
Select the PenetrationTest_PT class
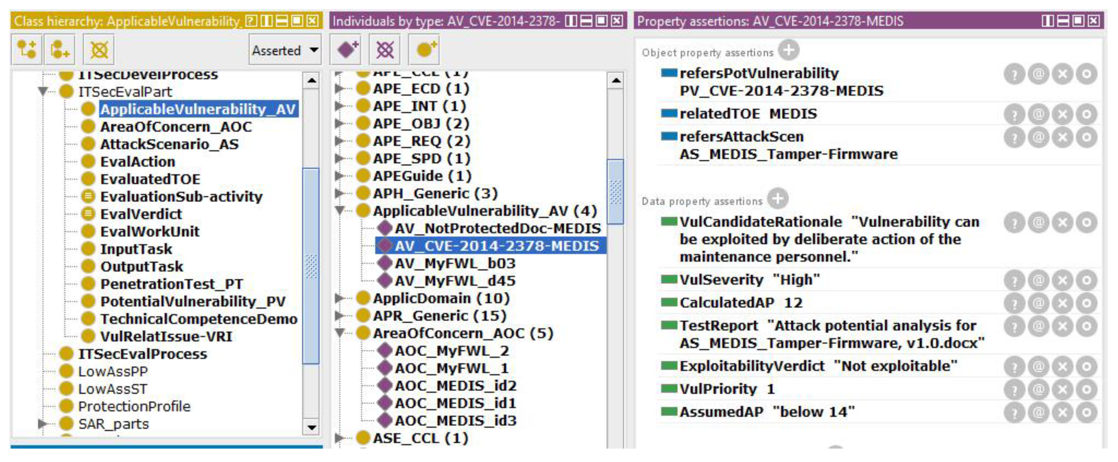(171, 284)
